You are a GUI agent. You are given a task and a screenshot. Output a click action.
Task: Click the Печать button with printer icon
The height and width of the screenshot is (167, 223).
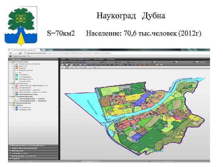[x=200, y=62]
